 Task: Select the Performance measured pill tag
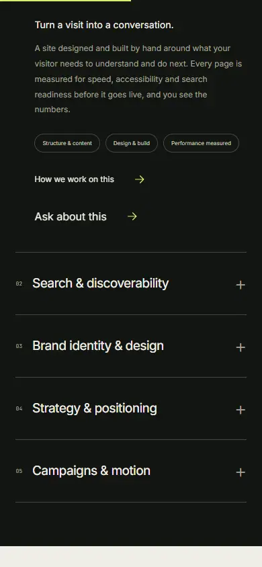point(201,143)
